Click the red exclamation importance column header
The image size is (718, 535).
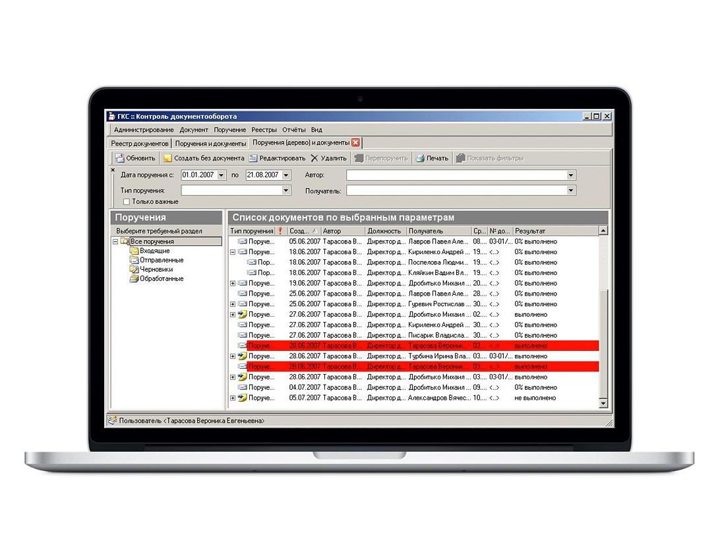pos(280,231)
